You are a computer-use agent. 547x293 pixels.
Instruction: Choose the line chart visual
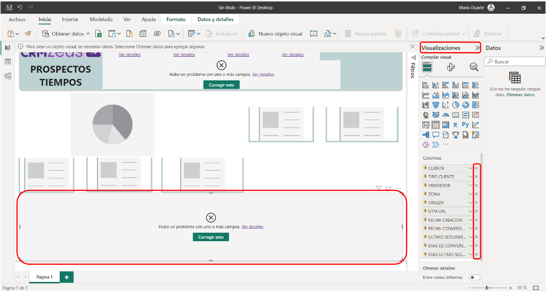coord(426,95)
